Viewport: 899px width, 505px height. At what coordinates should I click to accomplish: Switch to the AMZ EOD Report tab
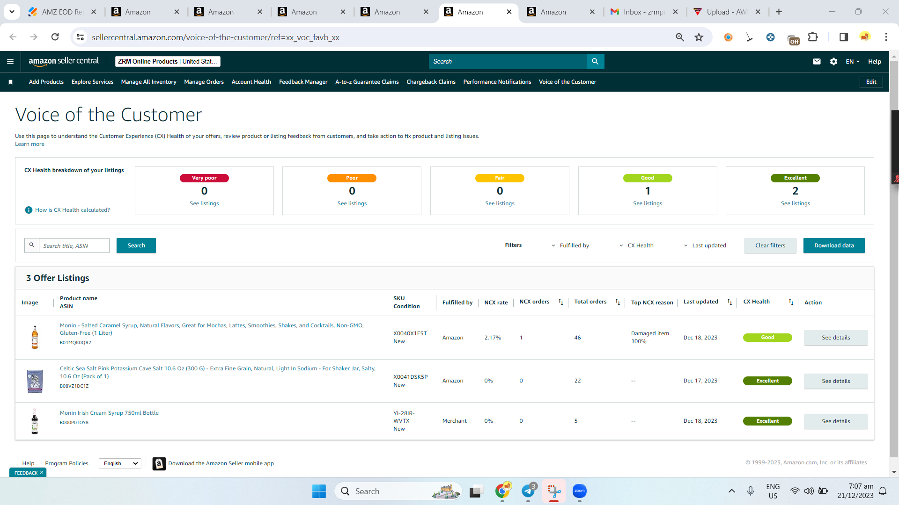click(62, 12)
